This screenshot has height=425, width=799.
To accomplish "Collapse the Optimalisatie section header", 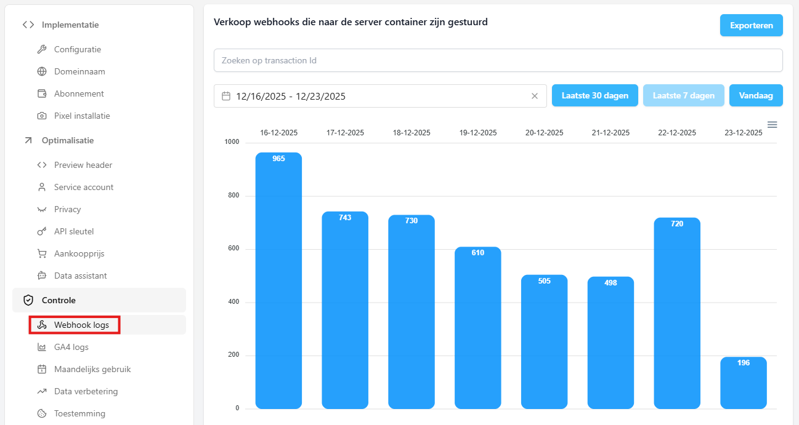I will [68, 140].
